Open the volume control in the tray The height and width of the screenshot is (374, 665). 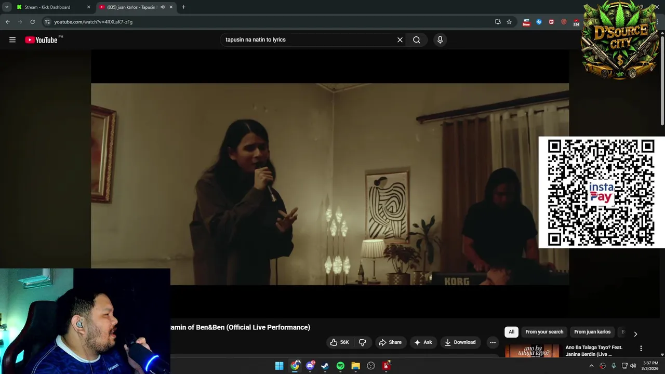click(633, 366)
